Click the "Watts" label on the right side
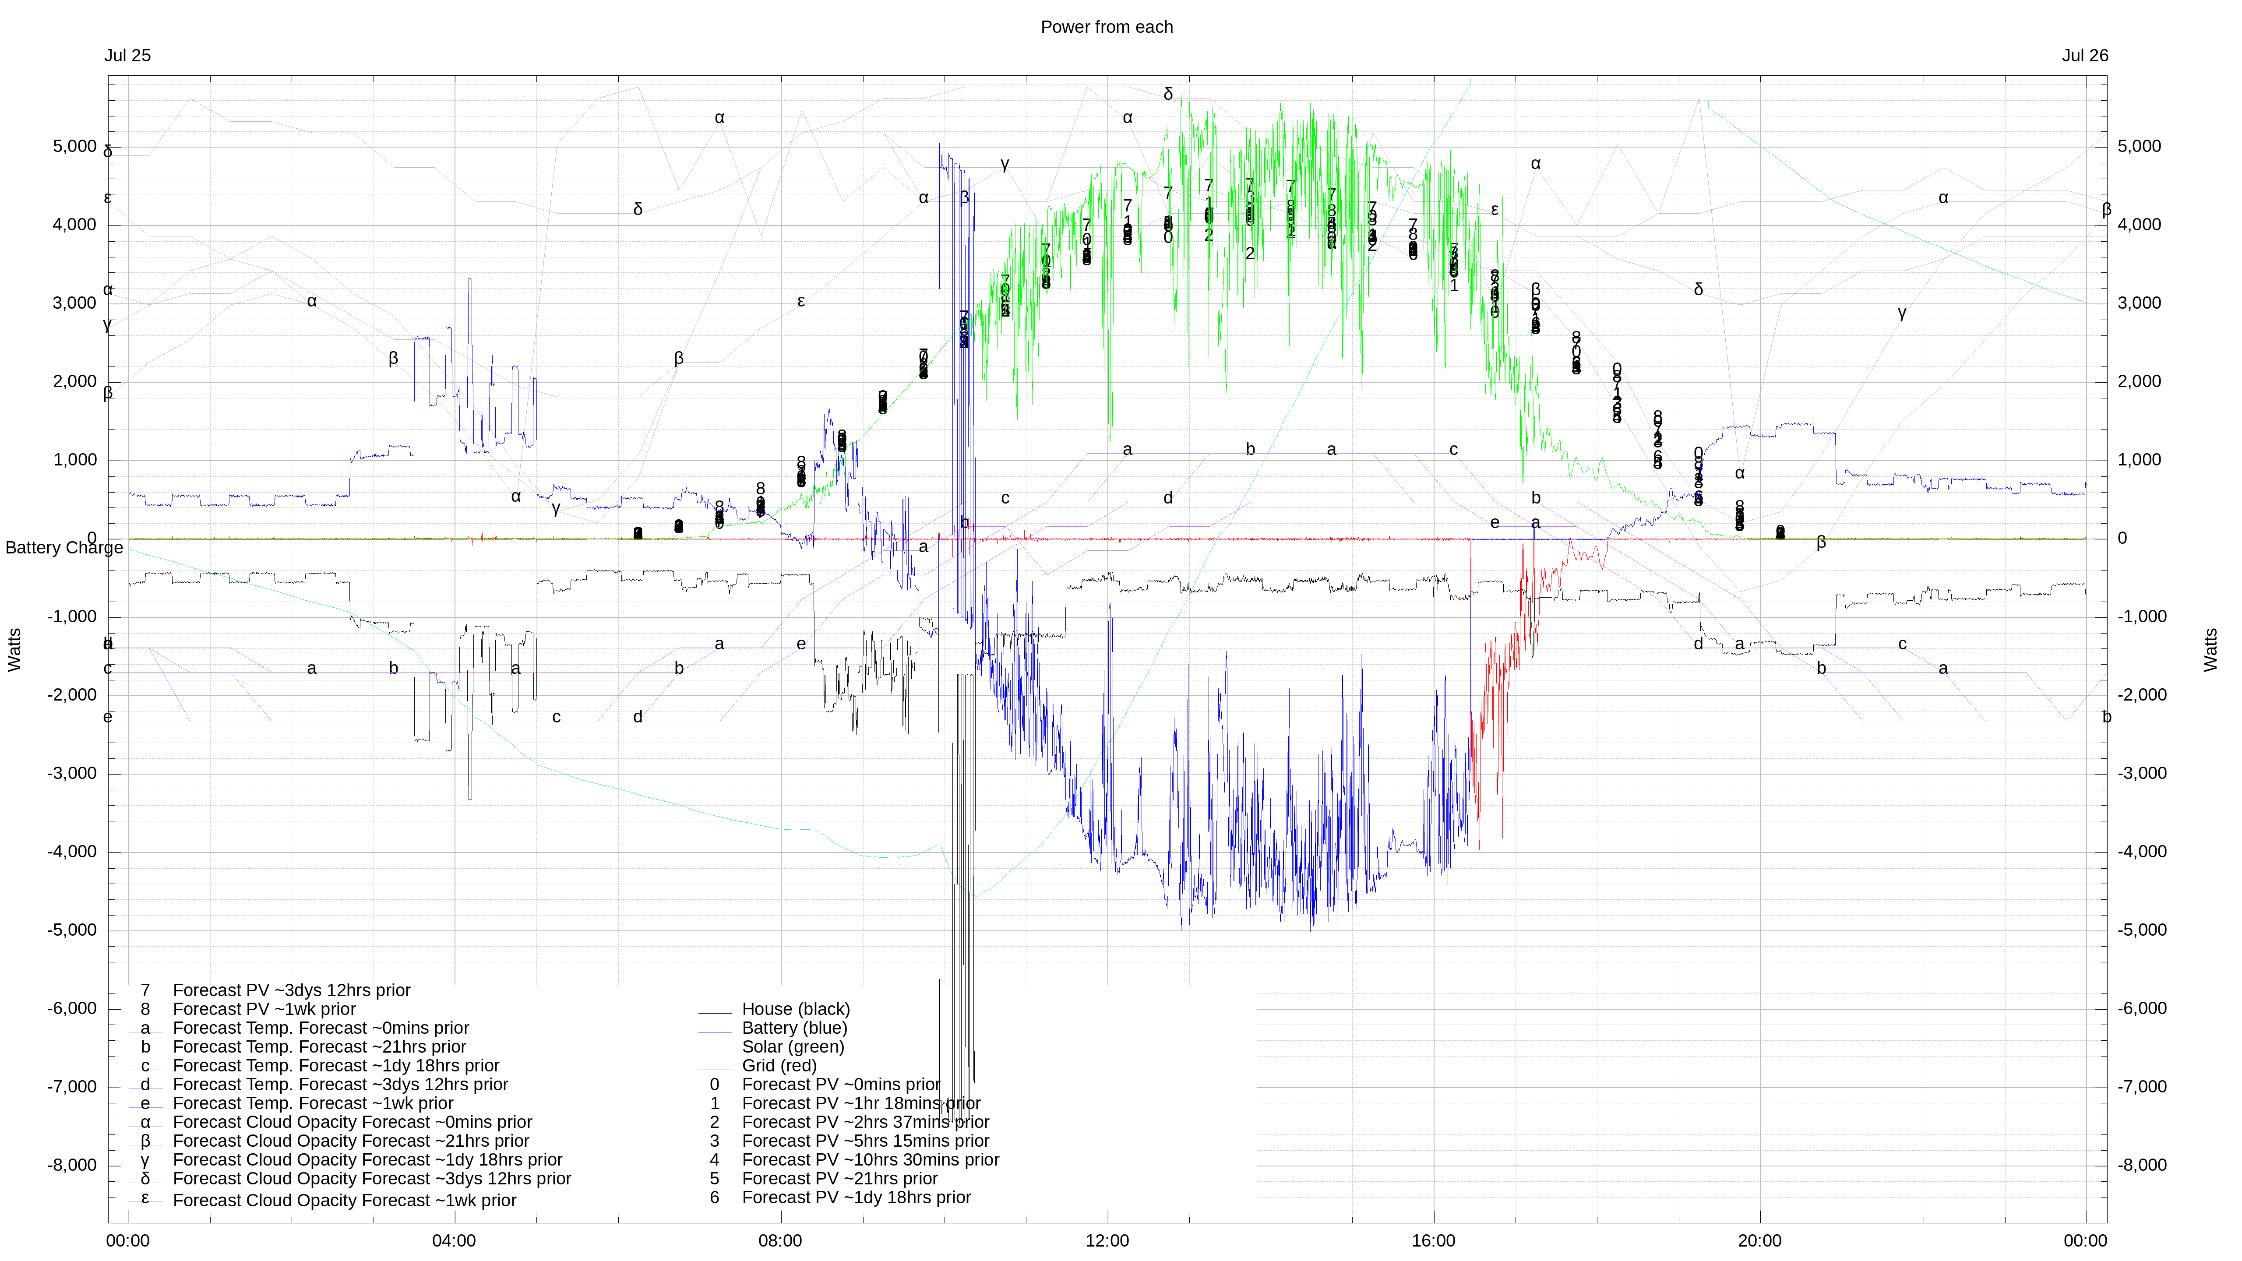The width and height of the screenshot is (2242, 1261). (x=2210, y=649)
